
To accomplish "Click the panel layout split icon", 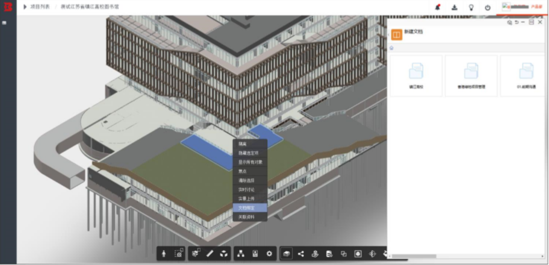I will click(531, 22).
